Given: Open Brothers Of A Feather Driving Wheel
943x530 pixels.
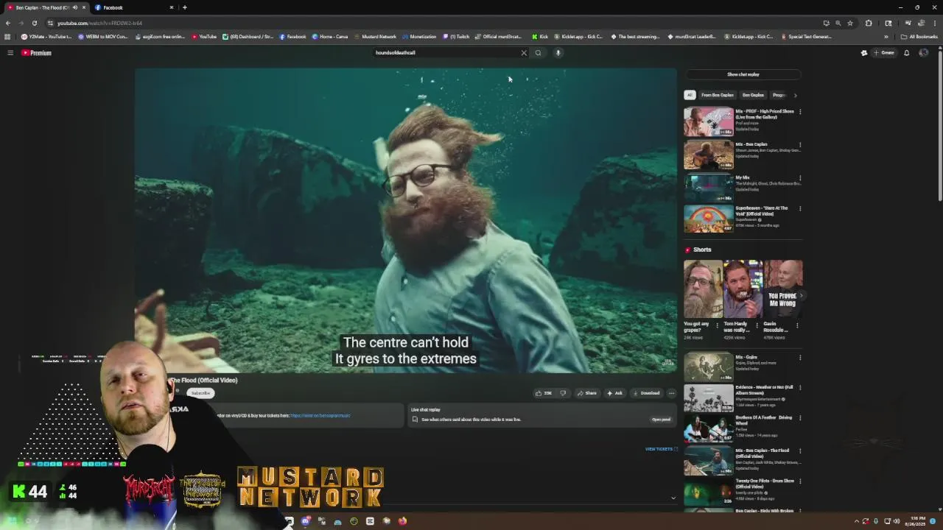Looking at the screenshot, I should [x=709, y=428].
